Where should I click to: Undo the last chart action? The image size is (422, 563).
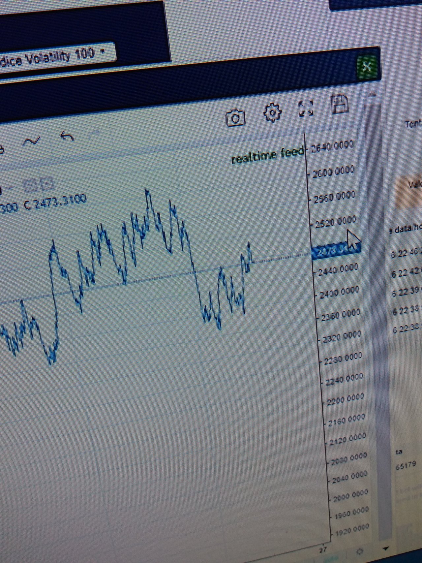pos(67,137)
